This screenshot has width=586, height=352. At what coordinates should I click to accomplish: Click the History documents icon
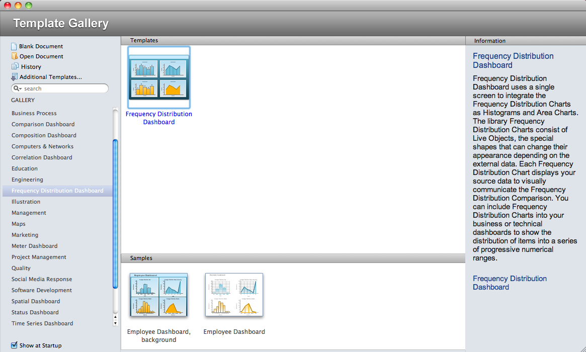tap(15, 66)
